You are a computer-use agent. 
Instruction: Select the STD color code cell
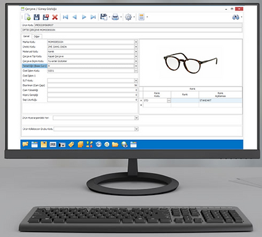point(155,100)
